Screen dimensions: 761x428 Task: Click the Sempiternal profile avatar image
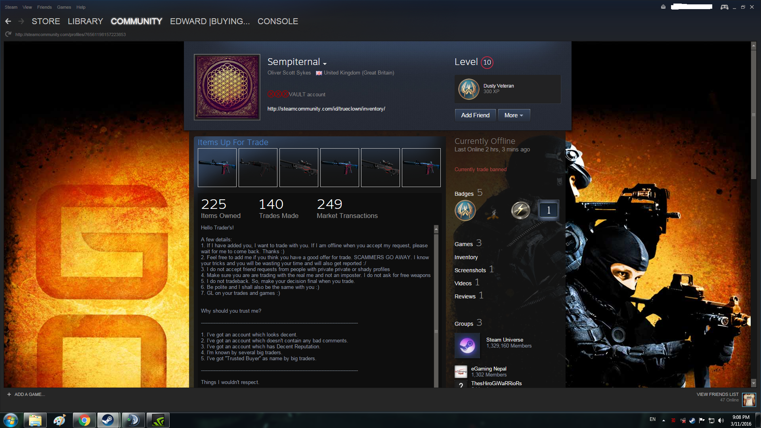227,87
